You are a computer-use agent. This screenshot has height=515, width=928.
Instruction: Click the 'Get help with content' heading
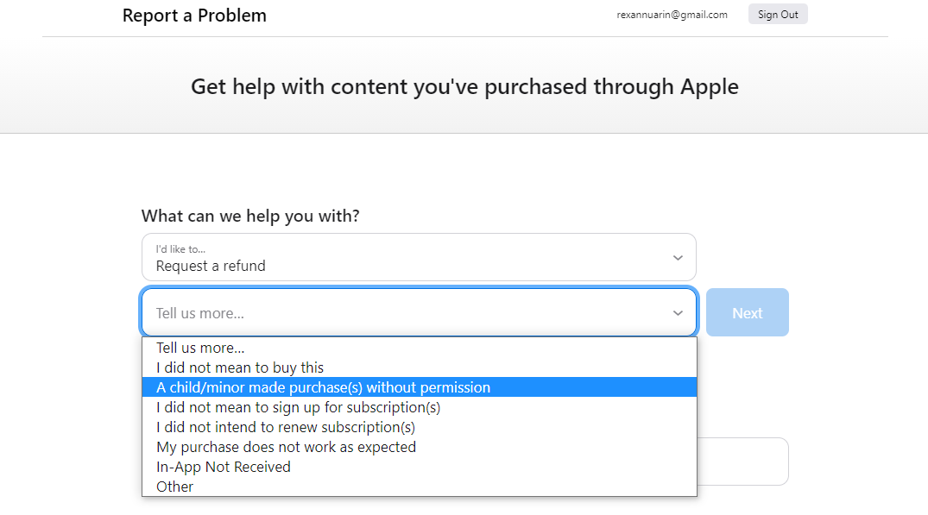tap(464, 86)
